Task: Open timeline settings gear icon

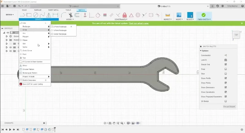Action: 242,130
